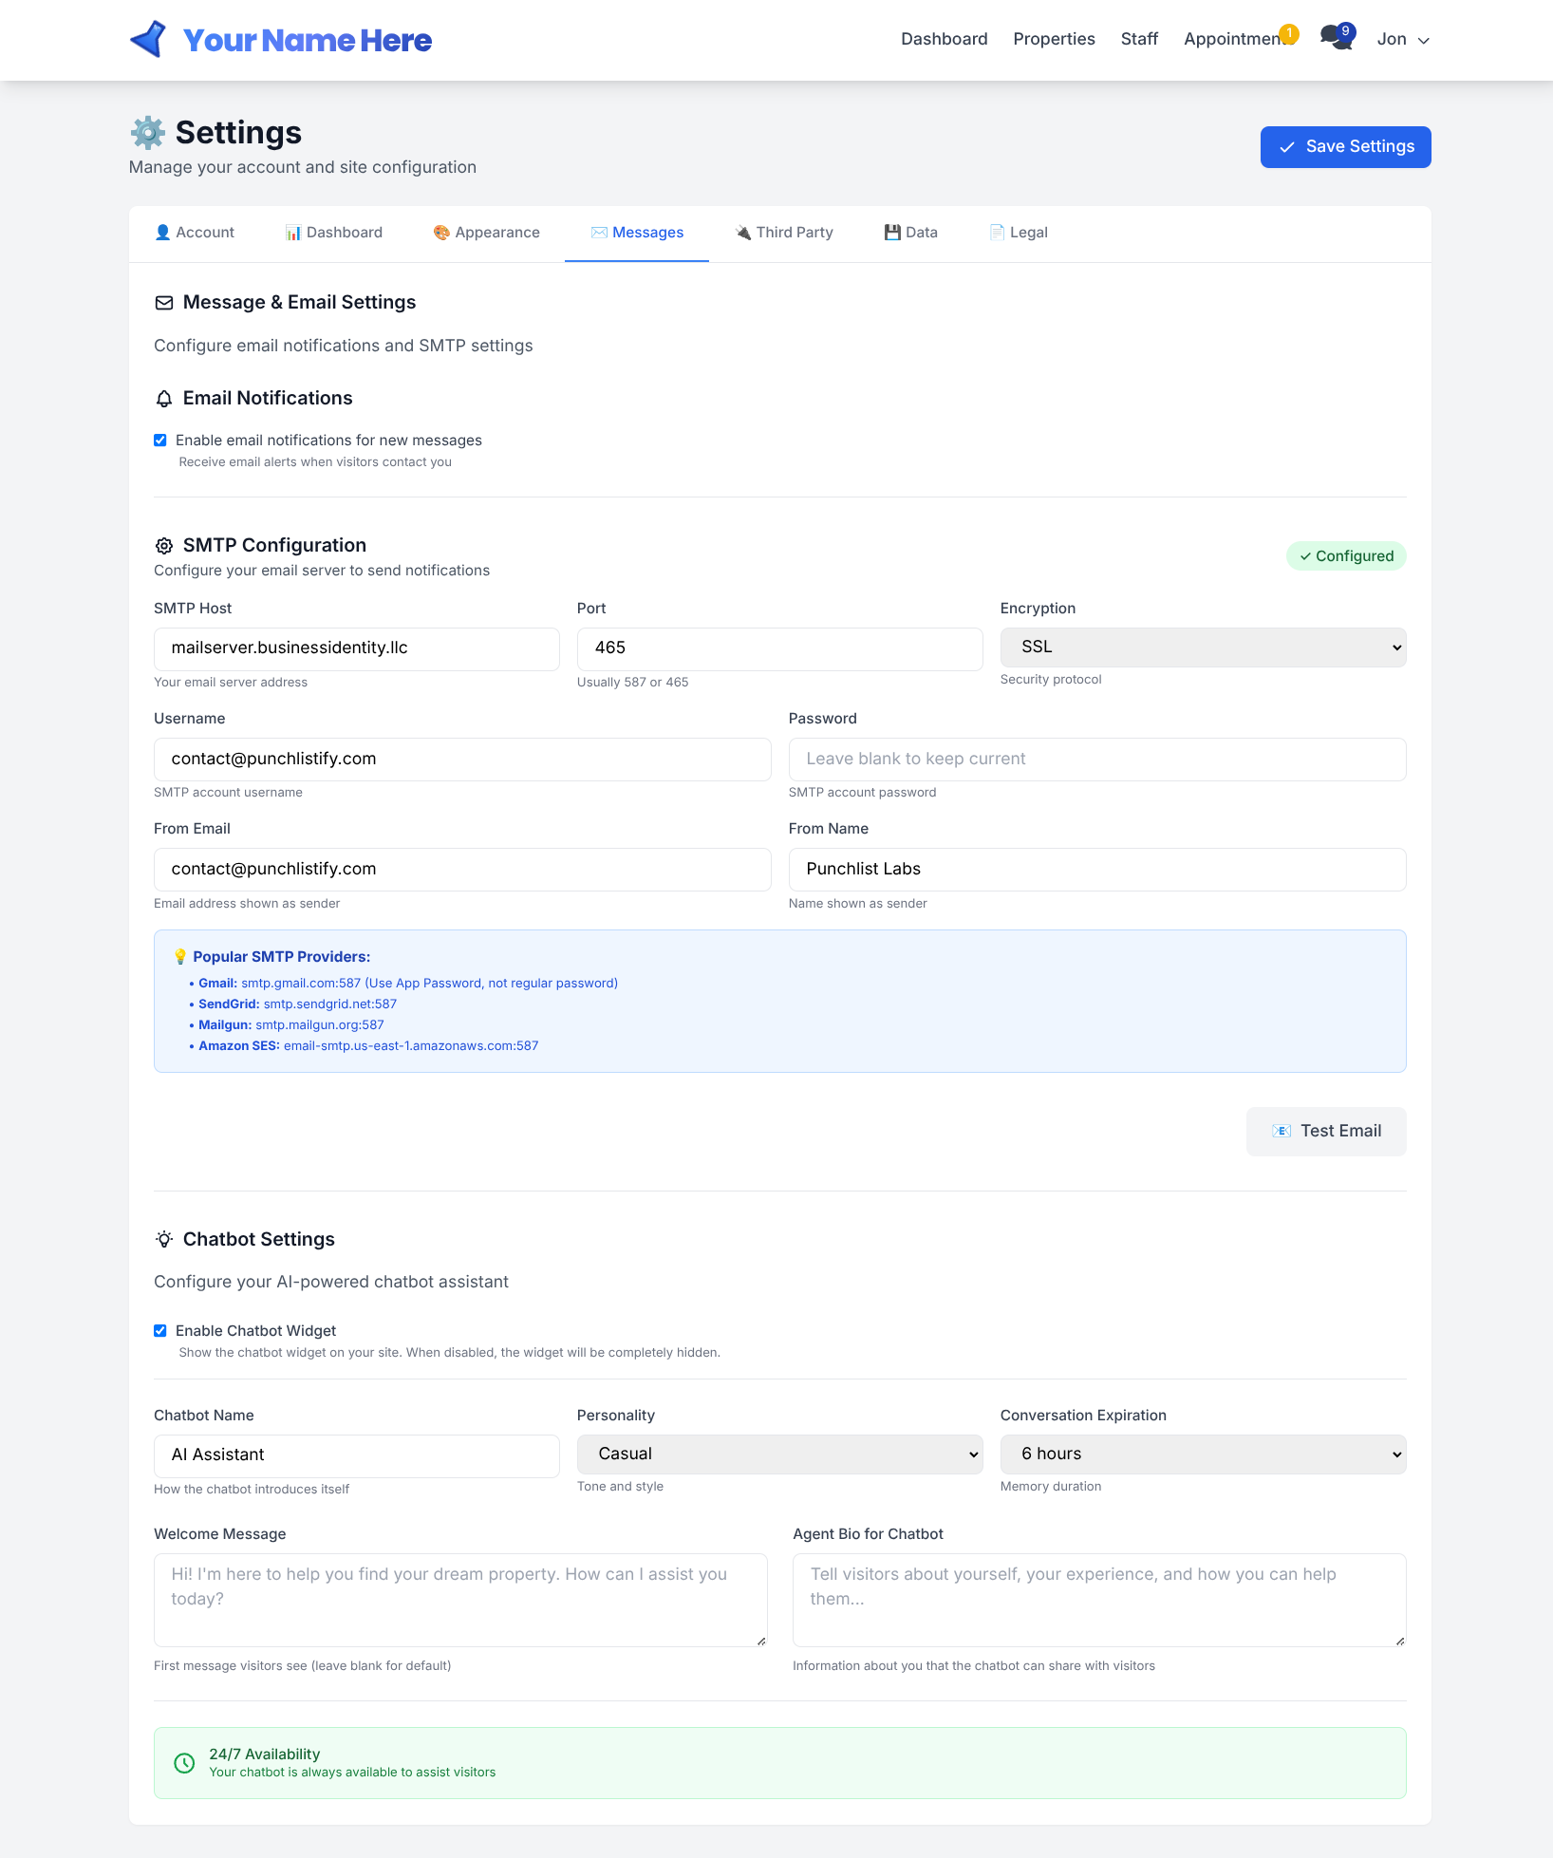Image resolution: width=1553 pixels, height=1858 pixels.
Task: Click the envelope icon near Message & Email Settings
Action: 163,302
